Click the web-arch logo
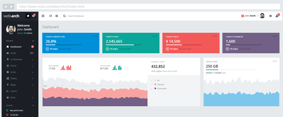Image resolution: width=283 pixels, height=117 pixels. click(x=11, y=16)
